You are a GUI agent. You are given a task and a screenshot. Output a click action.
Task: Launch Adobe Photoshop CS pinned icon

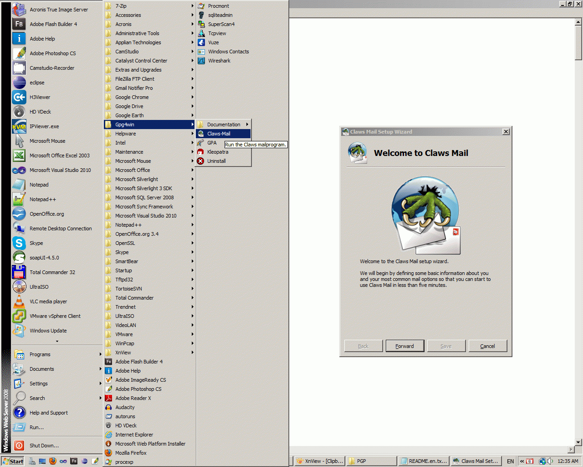pyautogui.click(x=19, y=53)
